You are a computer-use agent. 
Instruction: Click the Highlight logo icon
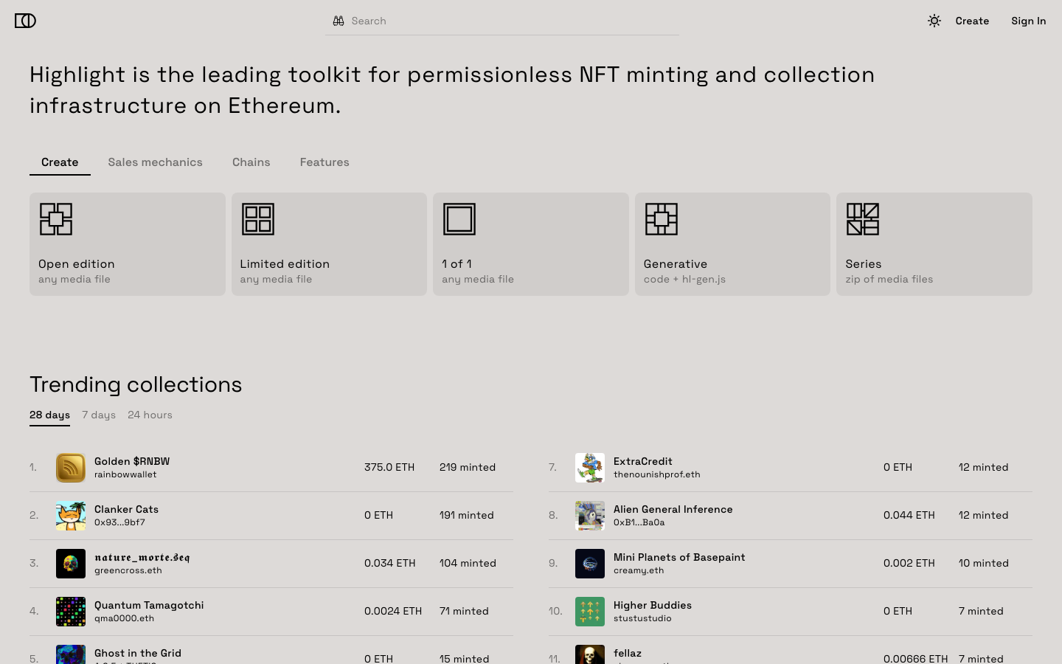pos(25,21)
